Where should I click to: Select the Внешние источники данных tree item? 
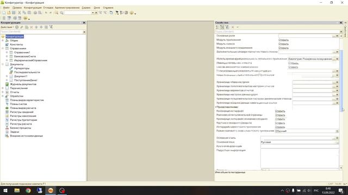26,136
